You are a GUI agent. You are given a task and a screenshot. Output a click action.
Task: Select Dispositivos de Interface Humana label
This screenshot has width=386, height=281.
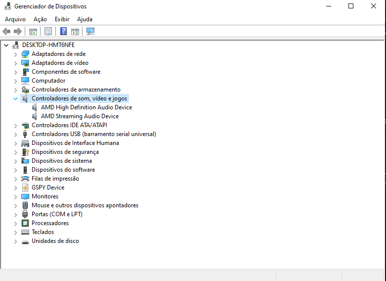click(x=75, y=143)
